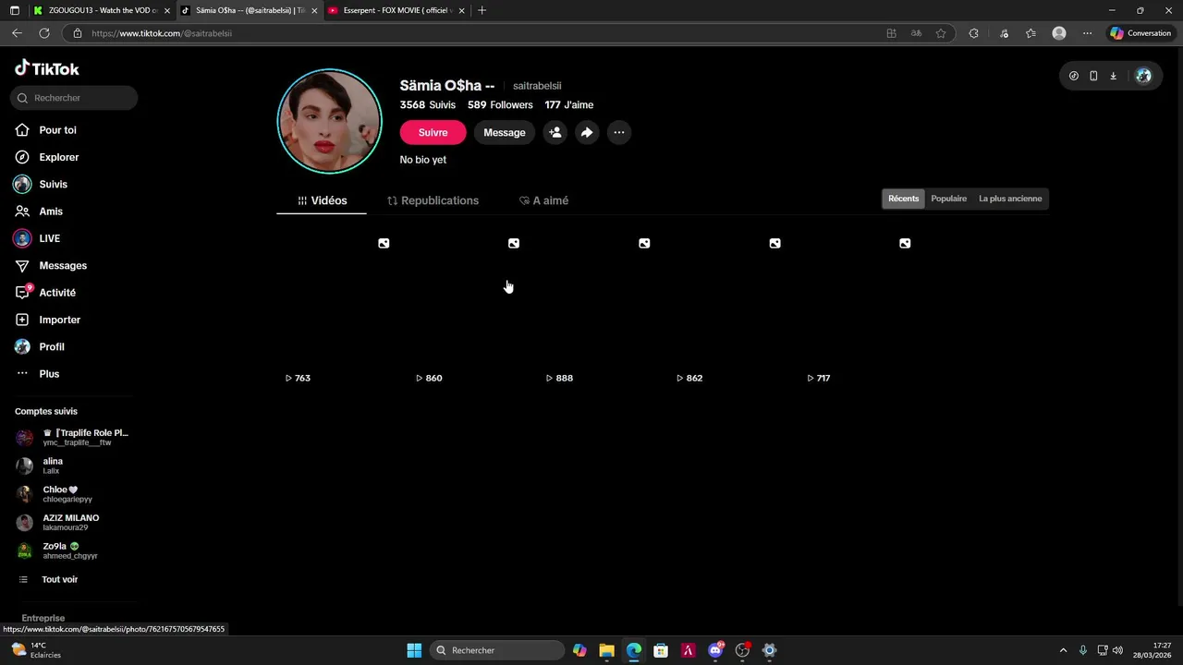Click the Entreprise footer link

coord(43,618)
